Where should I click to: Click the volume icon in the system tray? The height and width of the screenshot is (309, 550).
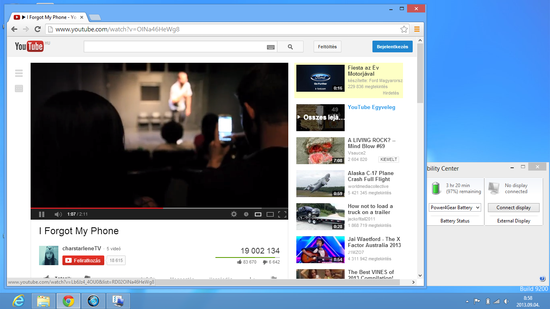(506, 301)
